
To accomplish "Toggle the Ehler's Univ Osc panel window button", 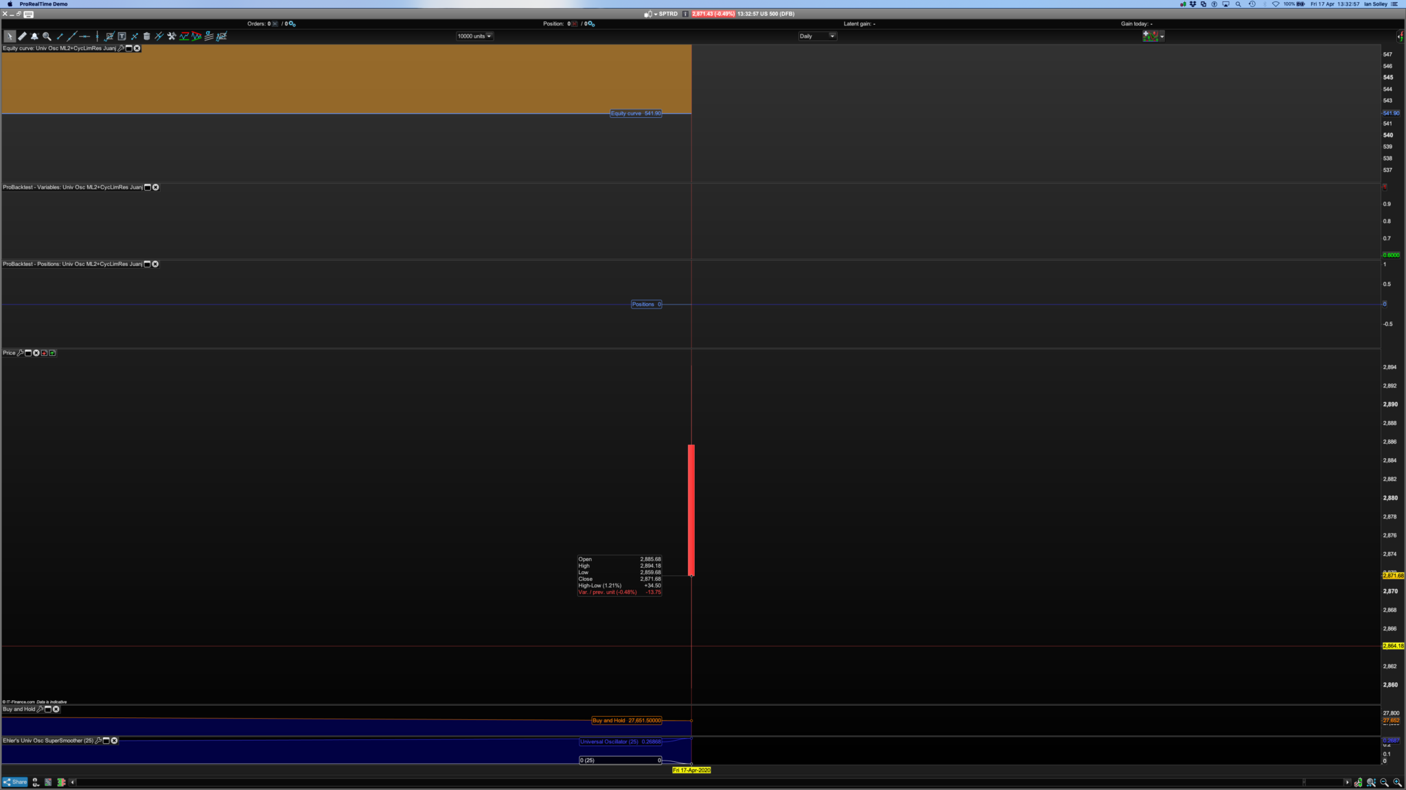I will coord(106,741).
